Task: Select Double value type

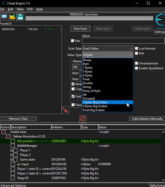Action: (x=108, y=83)
